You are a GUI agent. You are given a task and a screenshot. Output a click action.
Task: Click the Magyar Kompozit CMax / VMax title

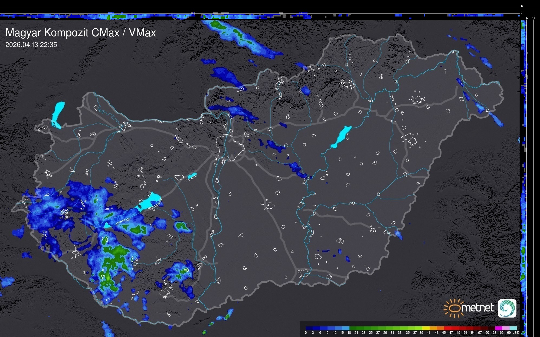coord(81,33)
